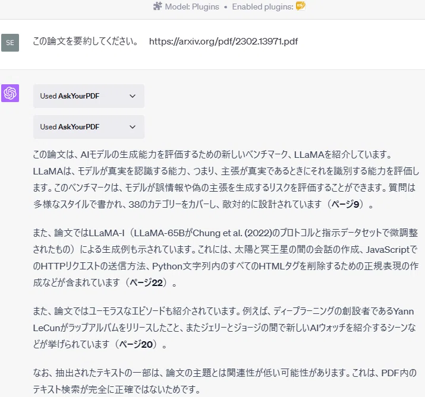Expand the second Used AskYourPDF box
Viewport: 425px width, 397px height.
(89, 127)
